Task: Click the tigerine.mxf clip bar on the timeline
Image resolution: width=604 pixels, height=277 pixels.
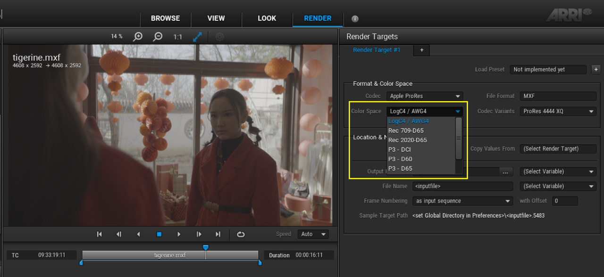Action: pos(170,255)
